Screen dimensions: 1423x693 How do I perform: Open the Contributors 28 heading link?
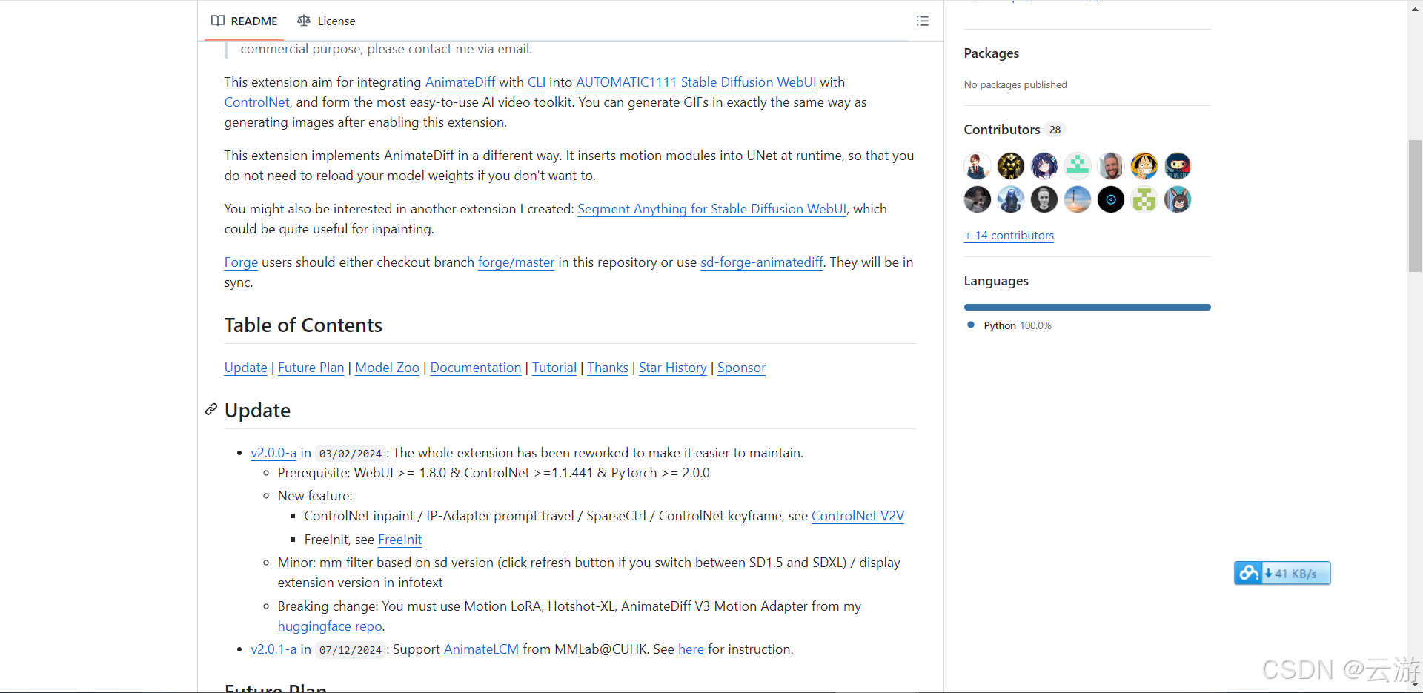point(1014,130)
